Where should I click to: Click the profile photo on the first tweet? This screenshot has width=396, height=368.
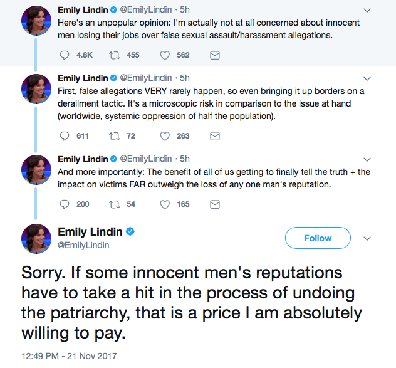point(36,21)
